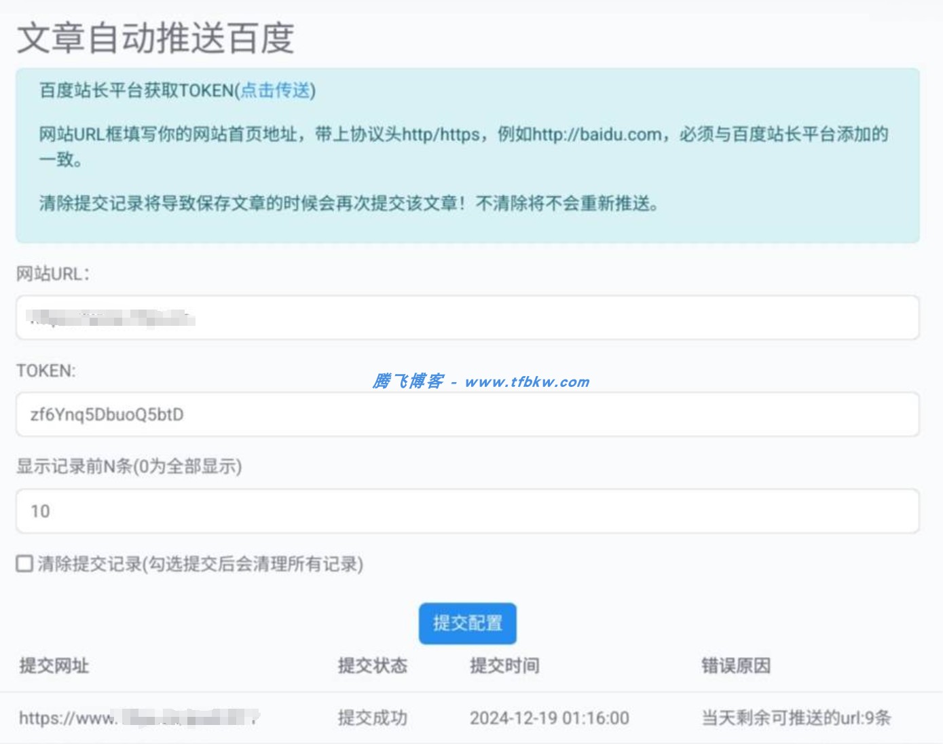The height and width of the screenshot is (744, 943).
Task: Enable the 清除提交记录 checkbox
Action: point(24,563)
